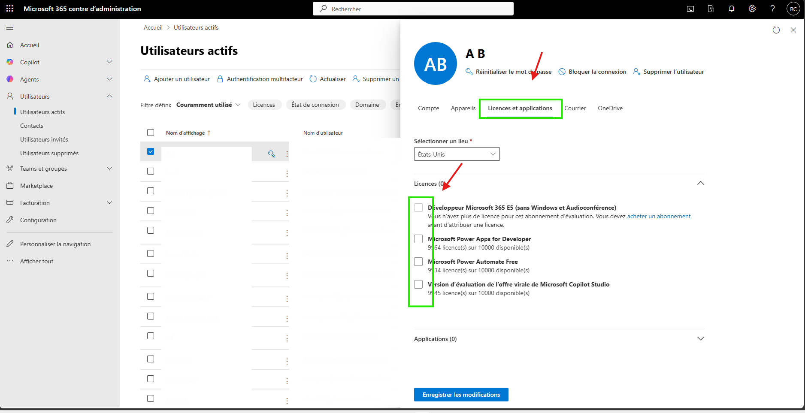The height and width of the screenshot is (413, 805).
Task: Open the États-Unis location dropdown
Action: [x=457, y=154]
